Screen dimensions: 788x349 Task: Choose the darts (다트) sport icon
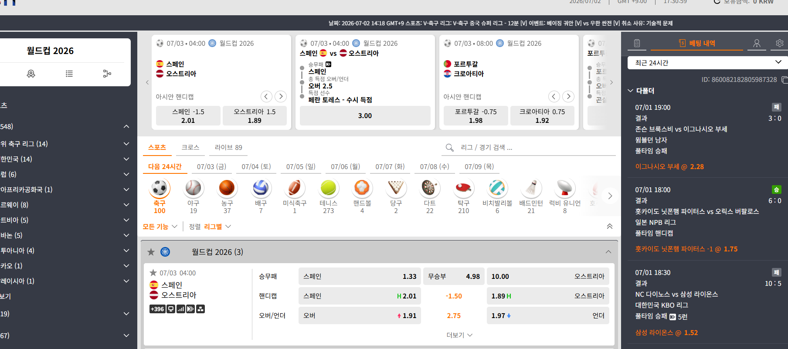pyautogui.click(x=430, y=188)
